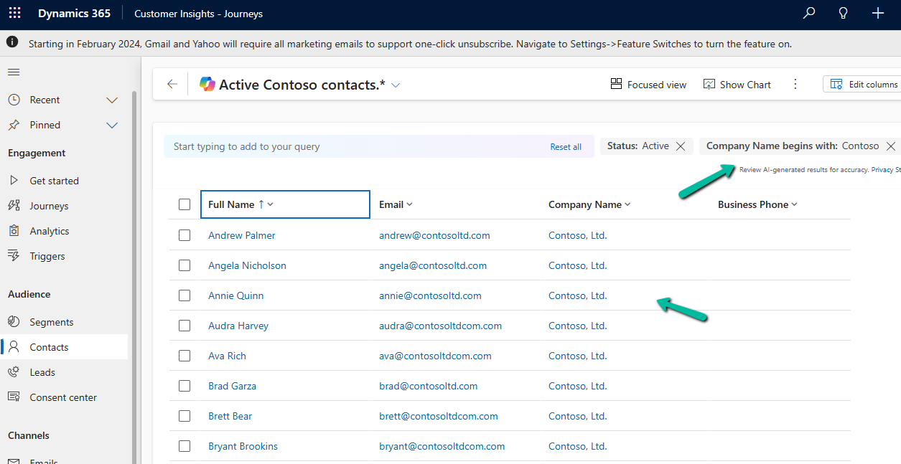
Task: Click the search magnifier icon in header
Action: click(x=809, y=14)
